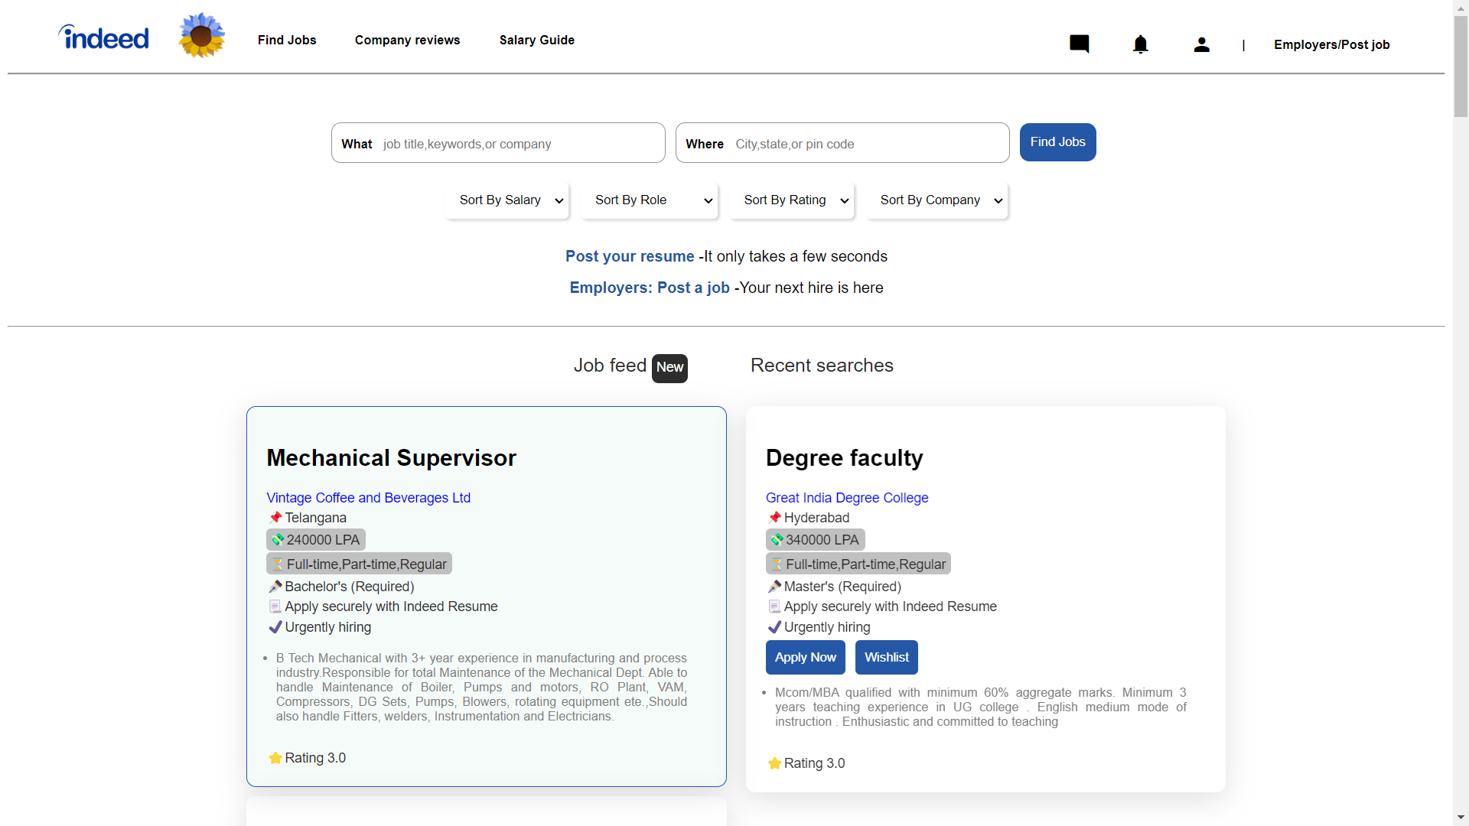This screenshot has width=1469, height=826.
Task: Open the messages chat icon
Action: coord(1080,44)
